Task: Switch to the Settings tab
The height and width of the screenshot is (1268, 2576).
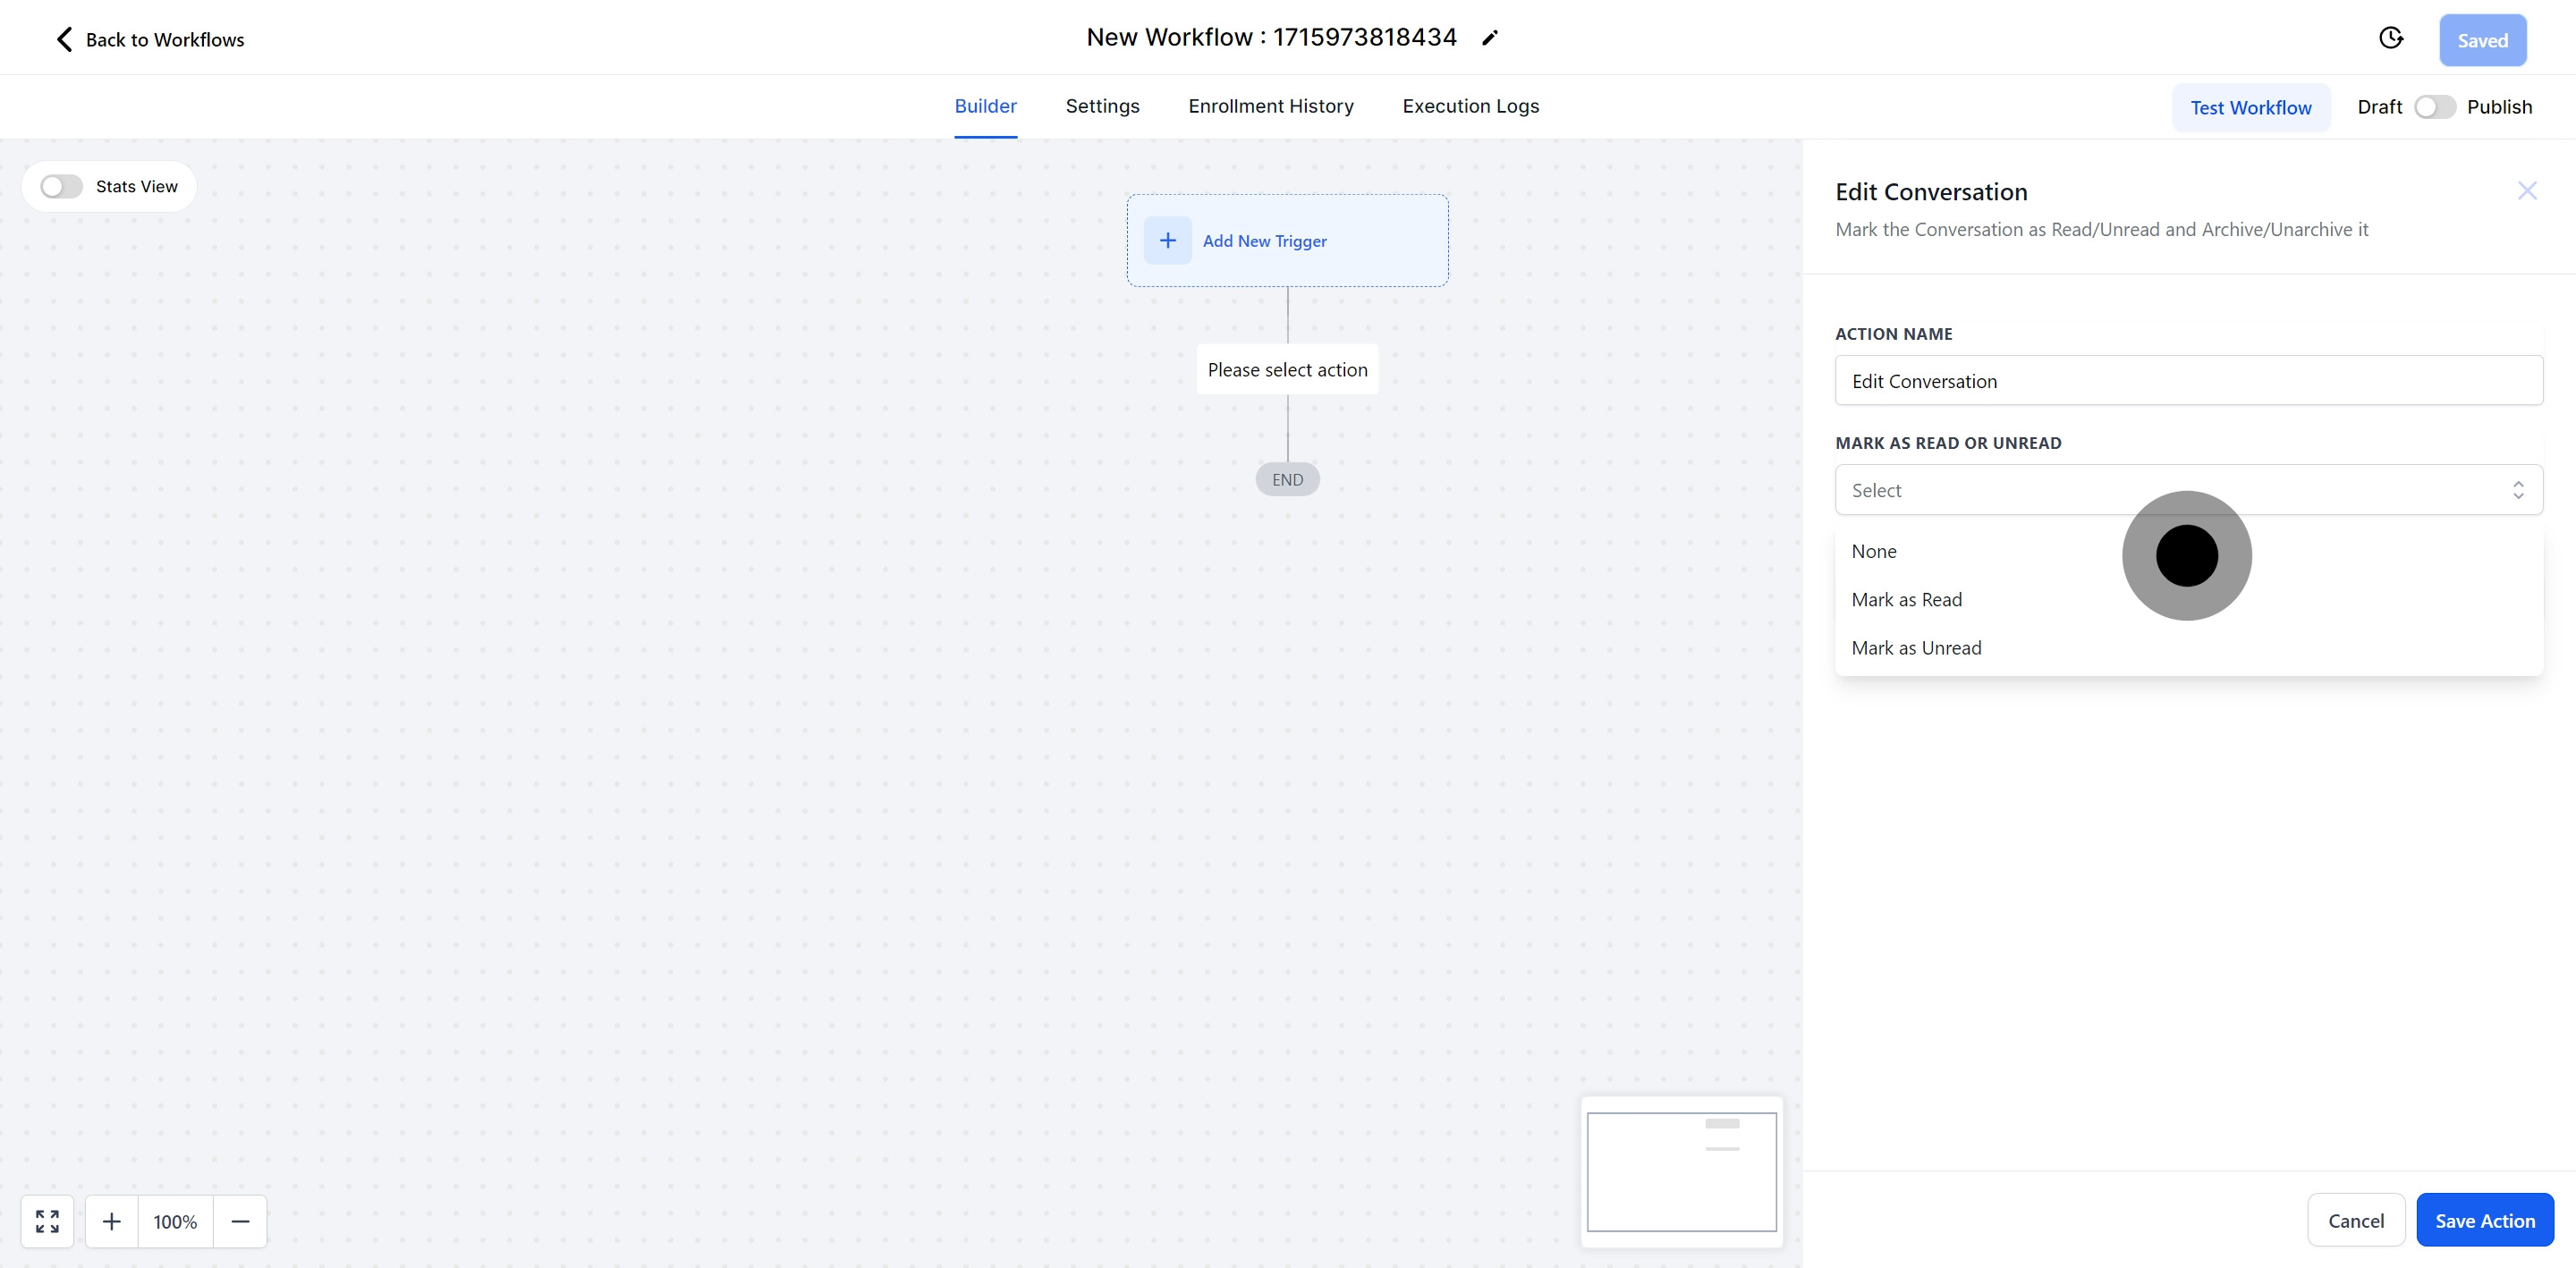Action: click(1102, 106)
